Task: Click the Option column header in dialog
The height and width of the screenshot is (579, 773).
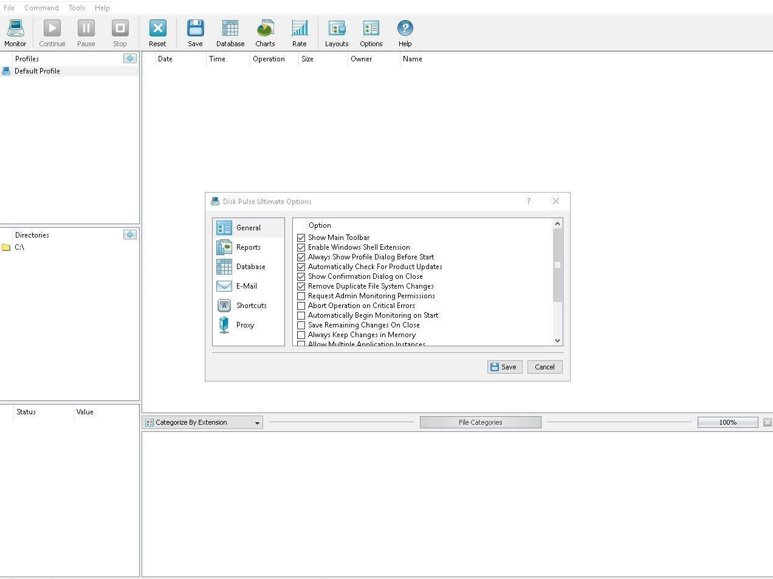Action: click(320, 225)
